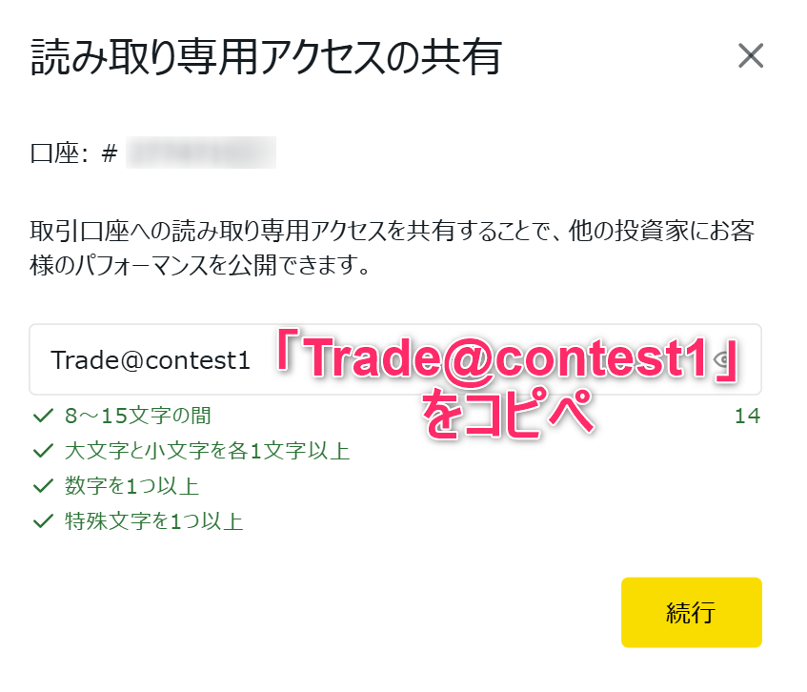Click the description paragraph about 取引口座
The height and width of the screenshot is (692, 807).
click(393, 248)
